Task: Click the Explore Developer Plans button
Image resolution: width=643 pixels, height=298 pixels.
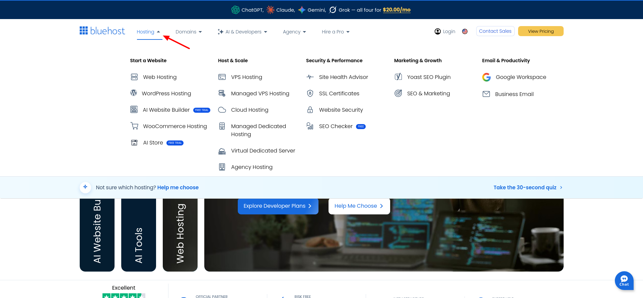Action: pos(278,206)
